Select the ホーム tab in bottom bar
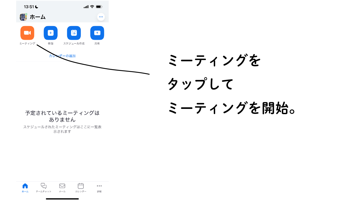The width and height of the screenshot is (359, 202). click(25, 188)
